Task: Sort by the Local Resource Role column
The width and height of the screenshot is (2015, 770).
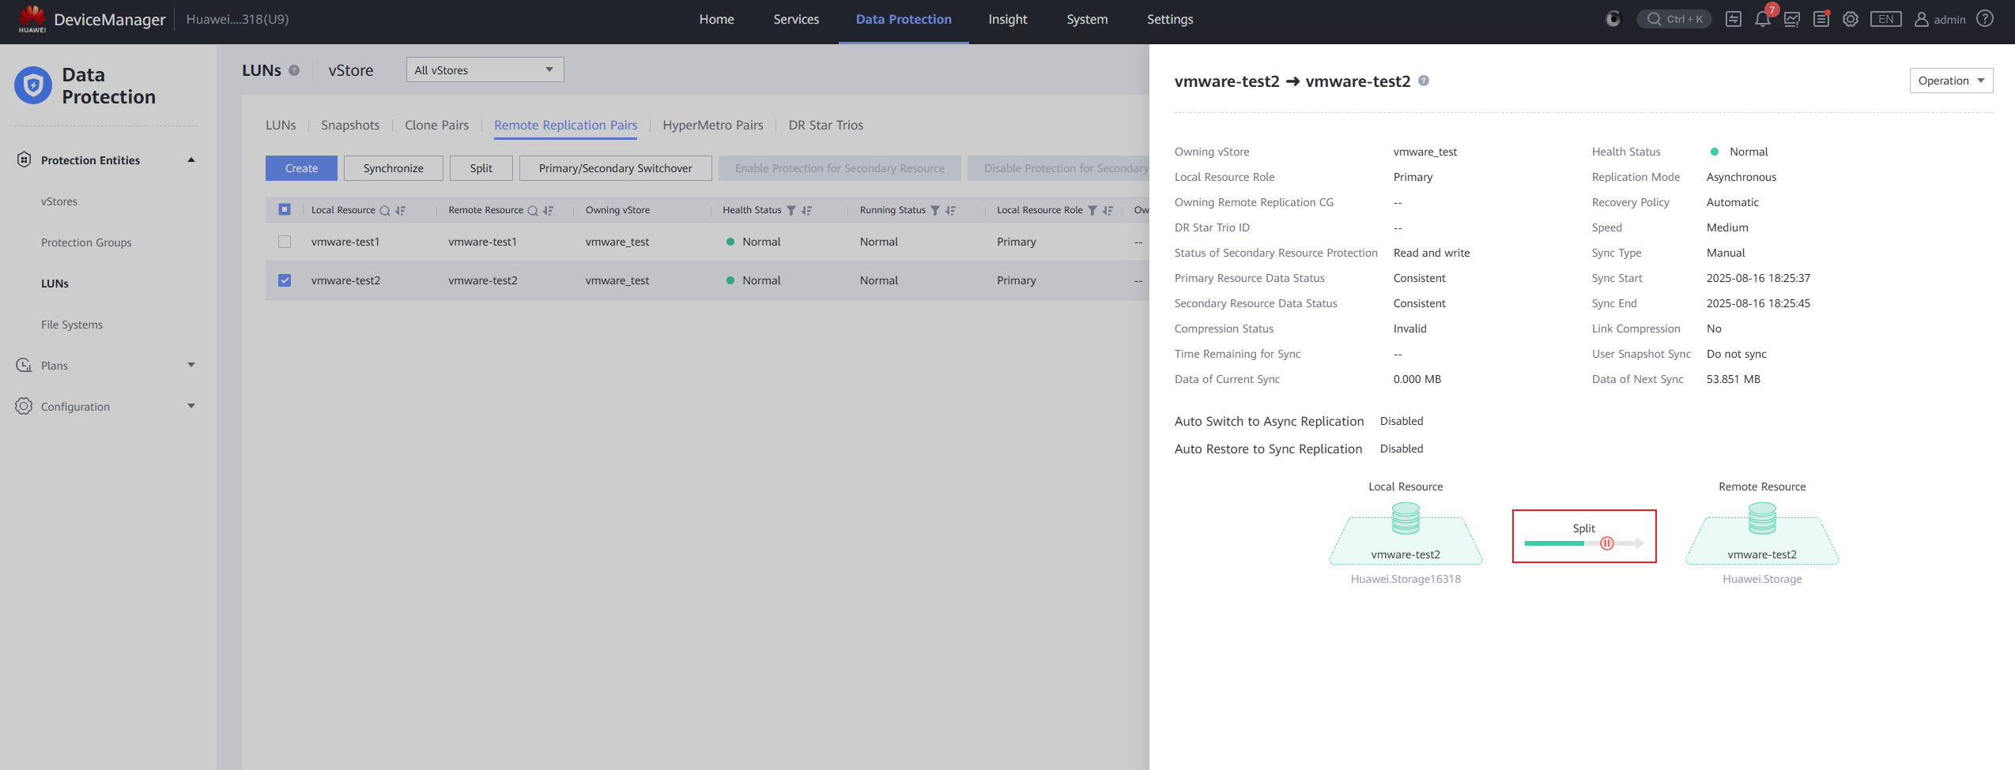Action: click(1107, 211)
